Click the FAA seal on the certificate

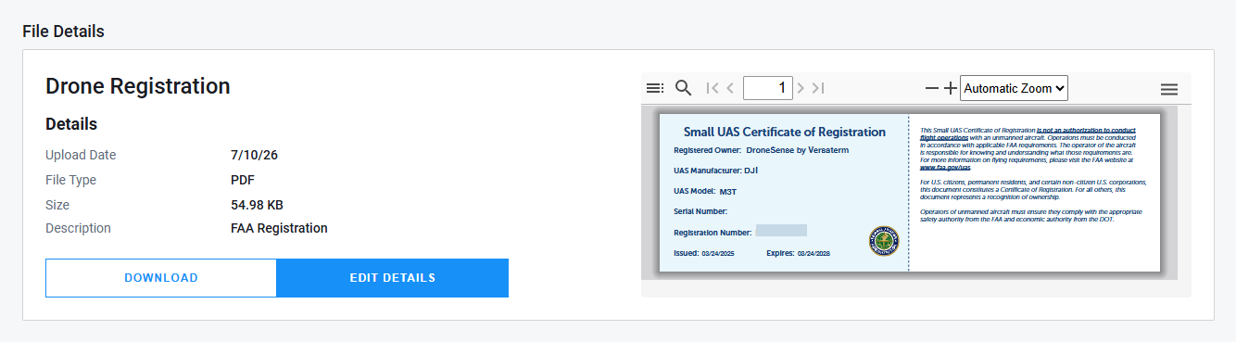click(883, 241)
